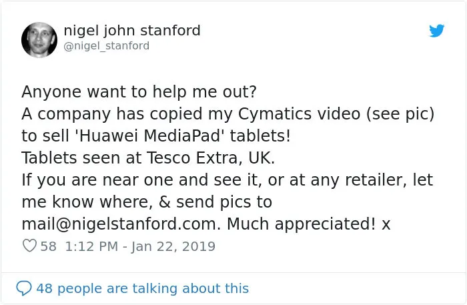Open the nigel john stanford display name

[x=132, y=31]
